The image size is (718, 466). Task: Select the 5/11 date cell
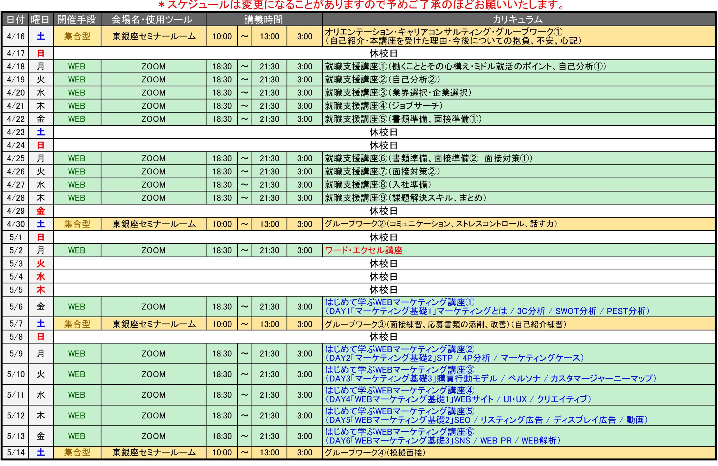pos(15,395)
